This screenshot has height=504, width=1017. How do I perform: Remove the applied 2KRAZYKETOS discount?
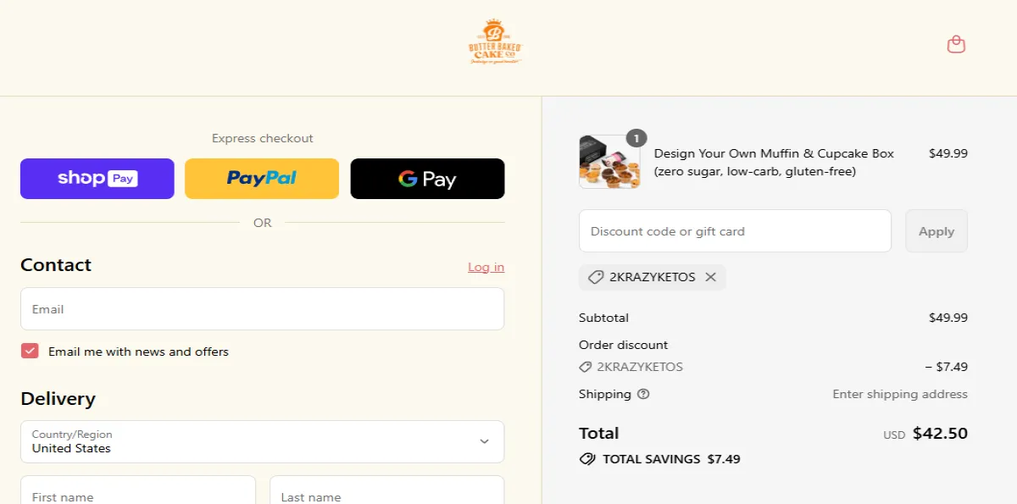(x=711, y=277)
